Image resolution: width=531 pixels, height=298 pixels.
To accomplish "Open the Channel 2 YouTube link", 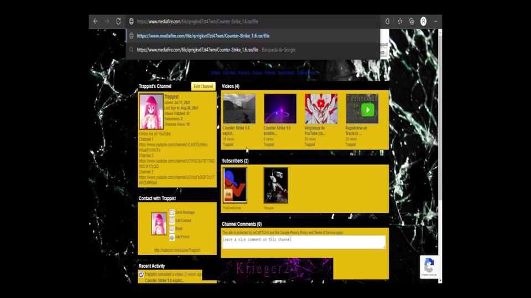I will click(x=176, y=163).
